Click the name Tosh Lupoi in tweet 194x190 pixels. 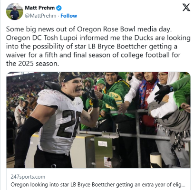point(61,38)
